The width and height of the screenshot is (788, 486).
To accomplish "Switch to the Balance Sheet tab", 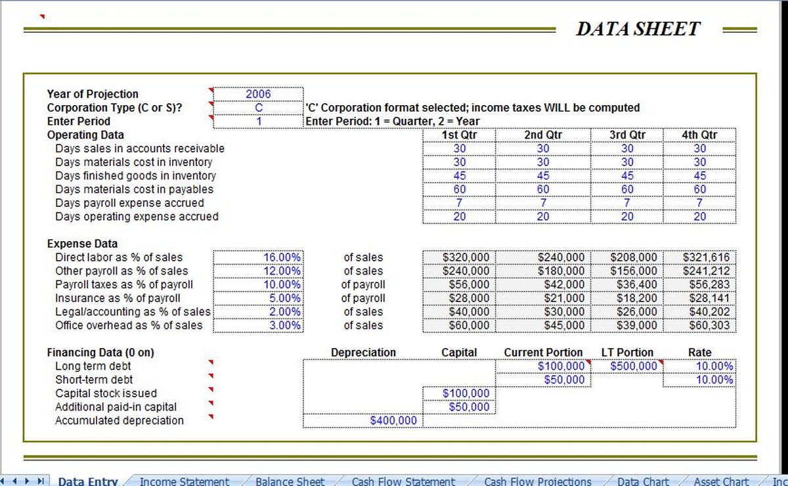I will (290, 481).
